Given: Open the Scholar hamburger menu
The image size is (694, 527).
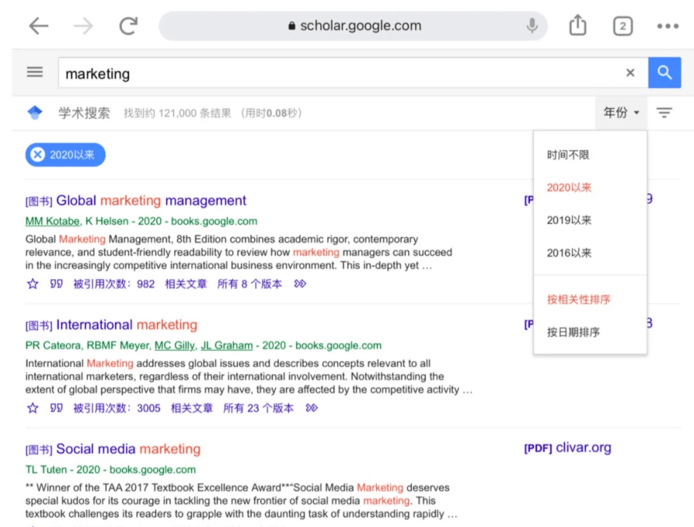Looking at the screenshot, I should pos(35,72).
